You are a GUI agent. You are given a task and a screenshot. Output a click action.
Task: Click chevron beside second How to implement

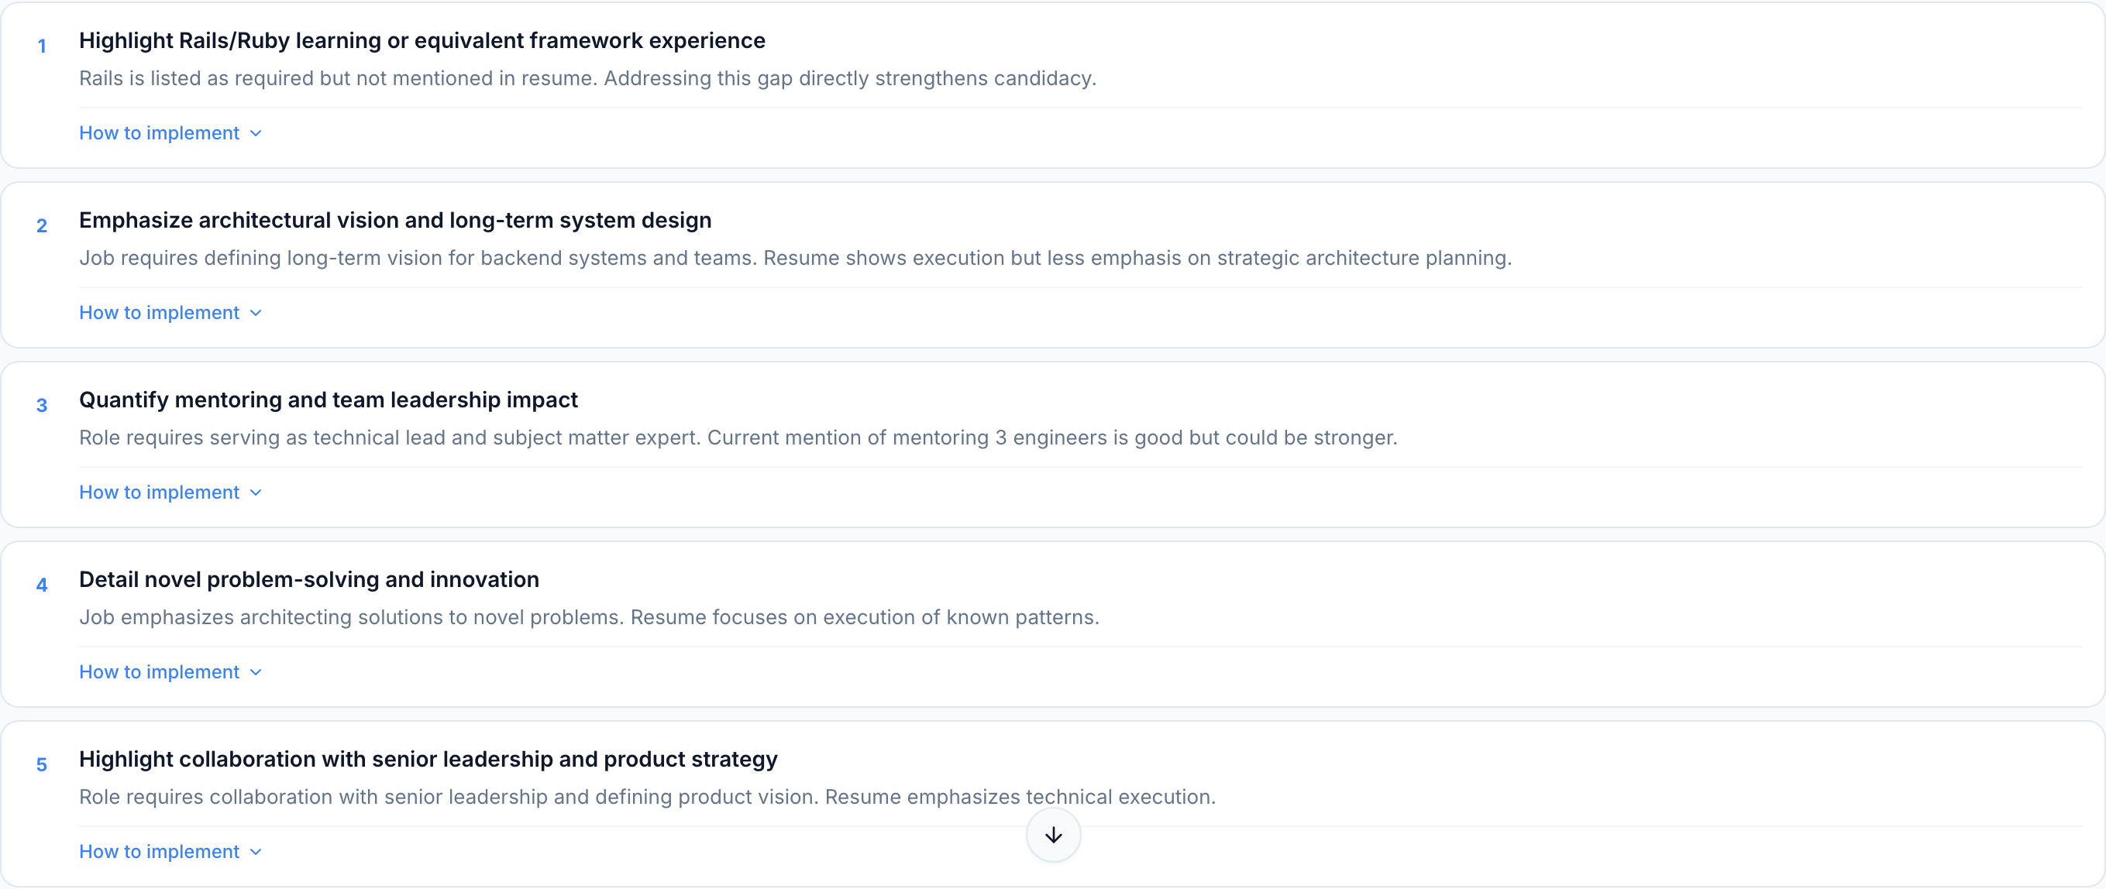point(256,313)
